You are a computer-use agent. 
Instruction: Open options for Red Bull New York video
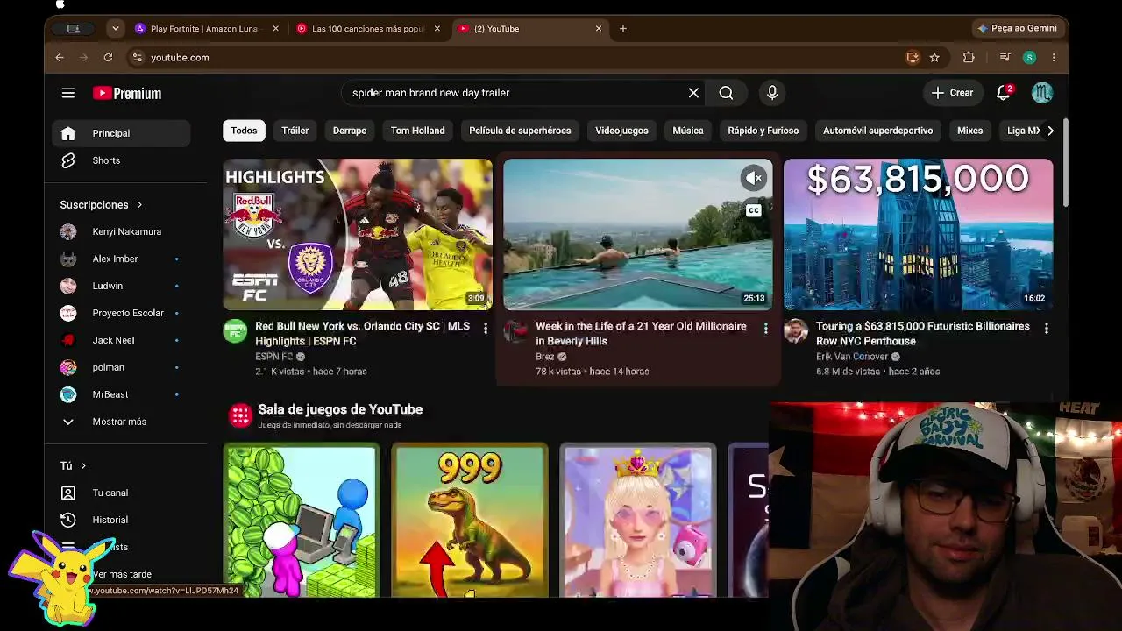(x=486, y=328)
